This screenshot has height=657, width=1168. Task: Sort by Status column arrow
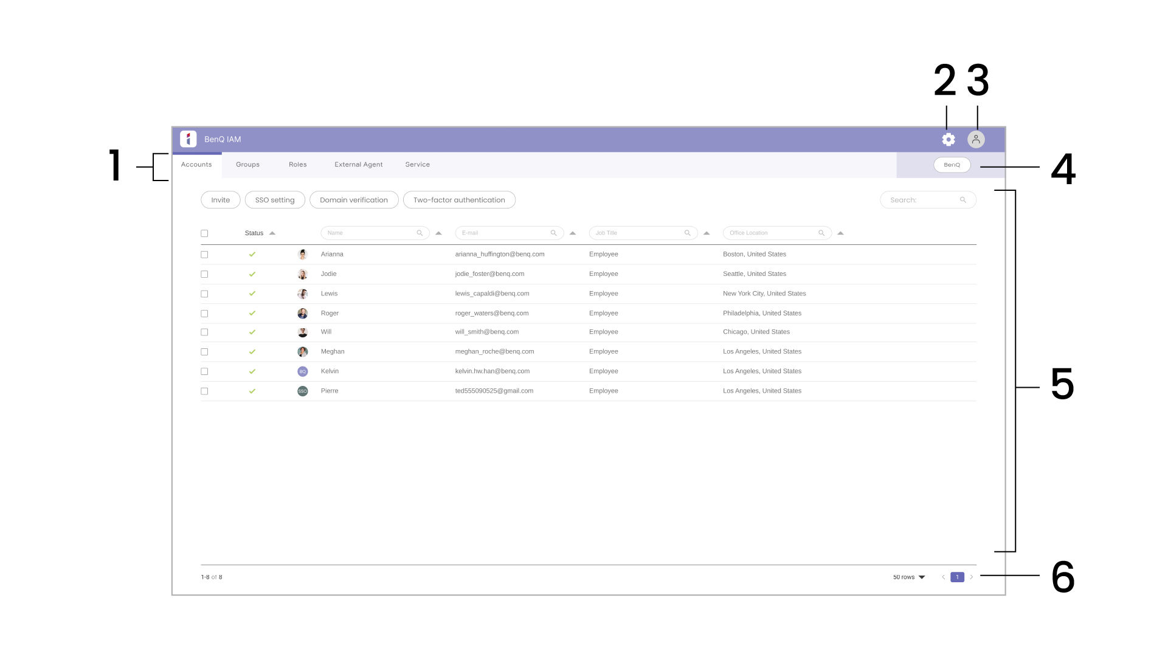pos(272,233)
